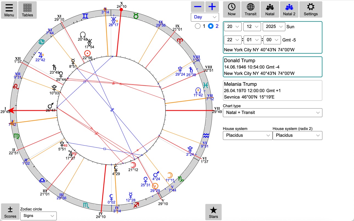Click the natal Moon glyph at 21°12

tap(133, 165)
